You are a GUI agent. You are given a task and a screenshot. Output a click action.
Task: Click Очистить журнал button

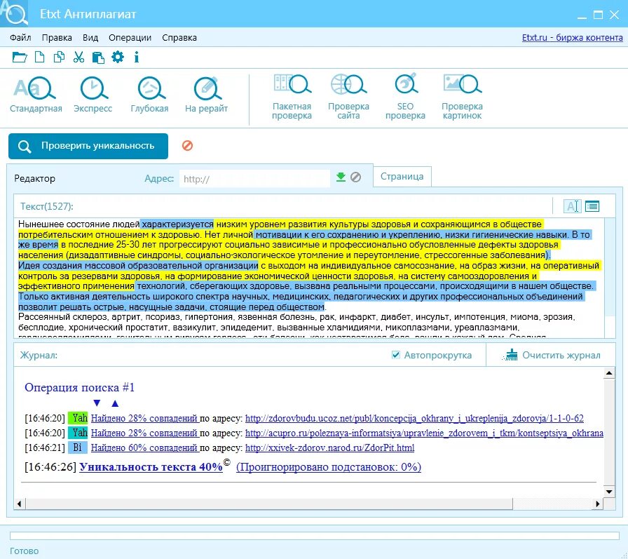[x=552, y=355]
